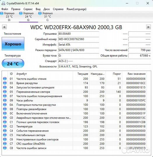
Task: Click the Raw-значения column header
Action: click(x=134, y=74)
